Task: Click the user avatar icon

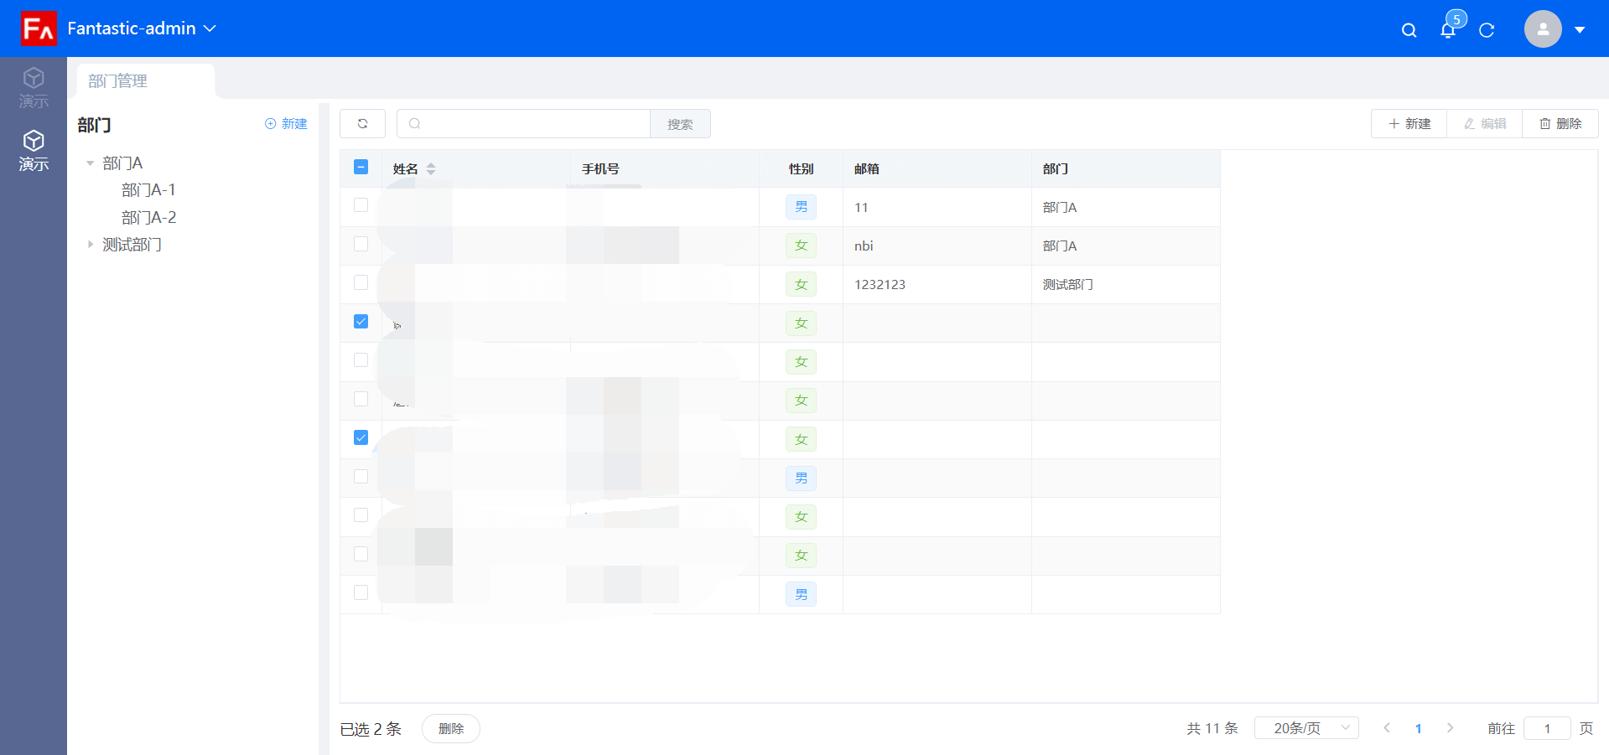Action: pos(1542,29)
